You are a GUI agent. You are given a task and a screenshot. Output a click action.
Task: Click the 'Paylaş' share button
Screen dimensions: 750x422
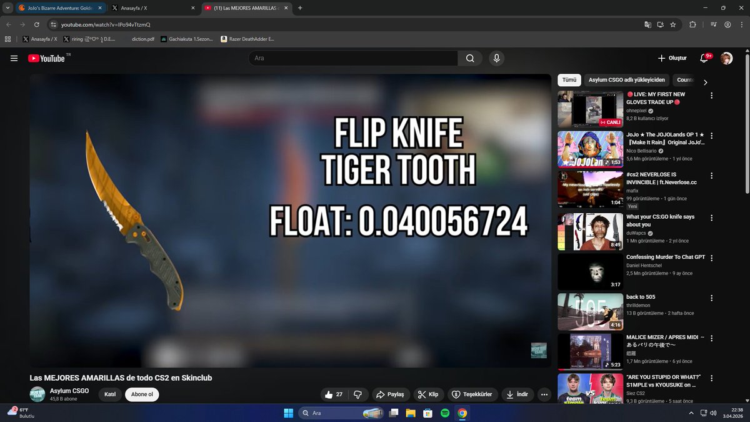click(389, 394)
